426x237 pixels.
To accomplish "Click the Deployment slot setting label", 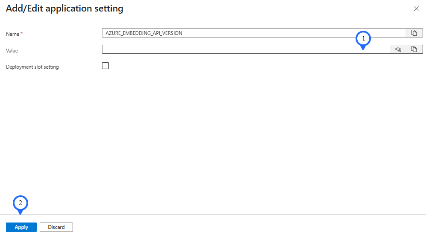I will coord(32,67).
